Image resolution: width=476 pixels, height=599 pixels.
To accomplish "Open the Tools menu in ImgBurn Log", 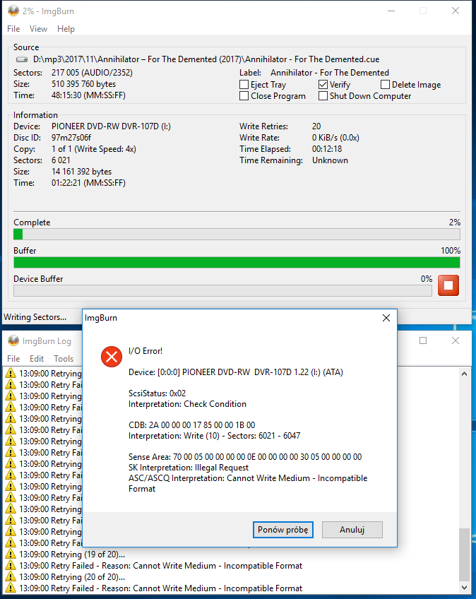I will point(64,359).
